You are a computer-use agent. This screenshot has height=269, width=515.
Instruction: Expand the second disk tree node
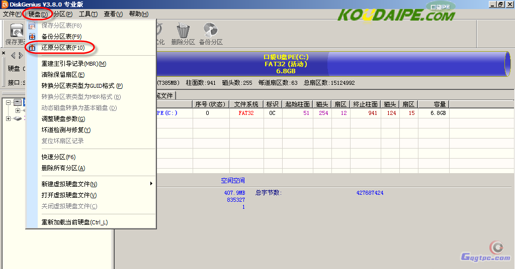(x=9, y=118)
